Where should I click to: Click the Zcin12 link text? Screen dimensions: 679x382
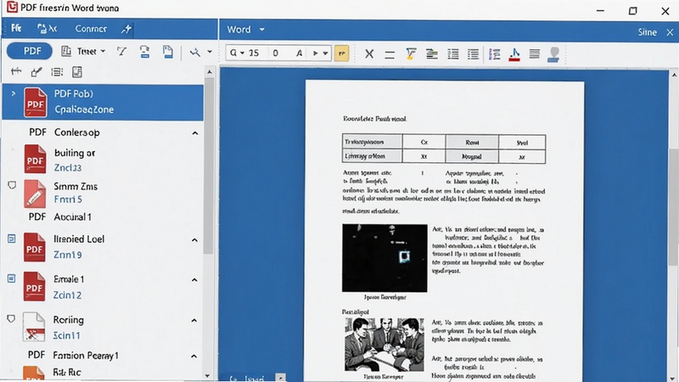click(x=67, y=295)
